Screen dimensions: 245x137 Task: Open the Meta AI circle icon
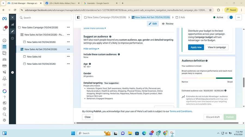coord(4,91)
